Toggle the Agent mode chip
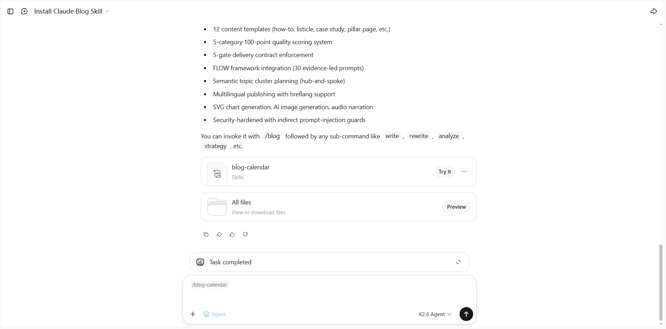Viewport: 666px width, 329px height. [x=215, y=314]
